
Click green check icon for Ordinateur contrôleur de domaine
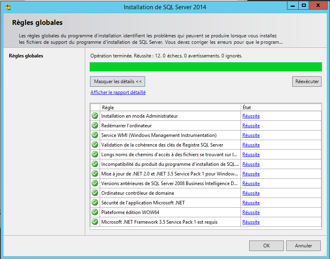click(95, 193)
